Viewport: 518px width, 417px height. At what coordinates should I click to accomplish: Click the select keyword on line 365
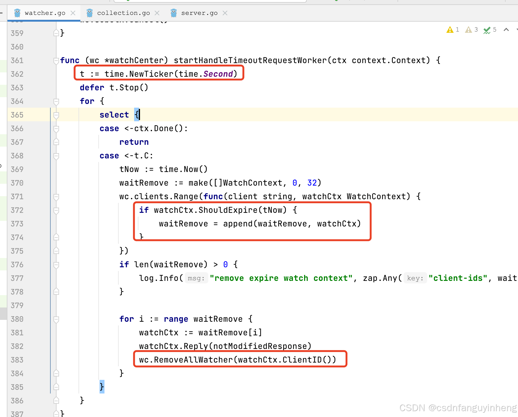click(x=114, y=115)
